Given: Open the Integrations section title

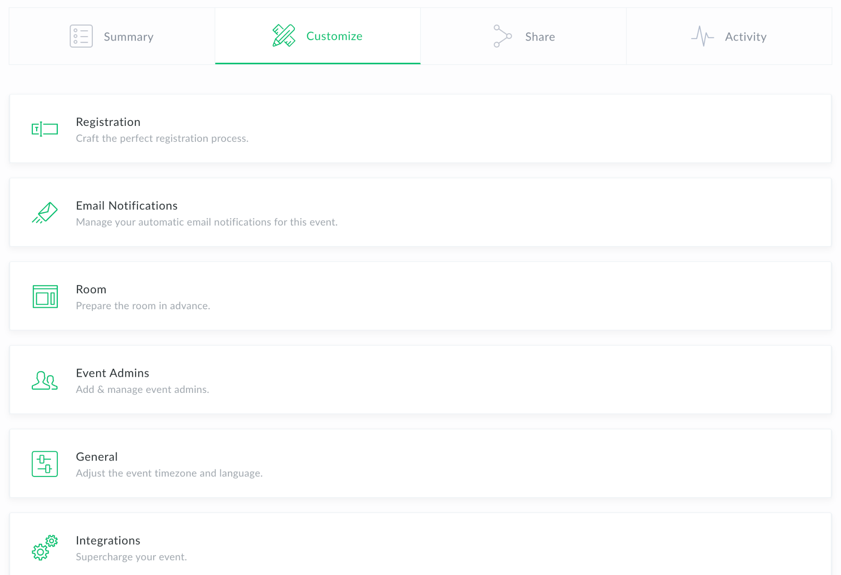Looking at the screenshot, I should pyautogui.click(x=108, y=540).
